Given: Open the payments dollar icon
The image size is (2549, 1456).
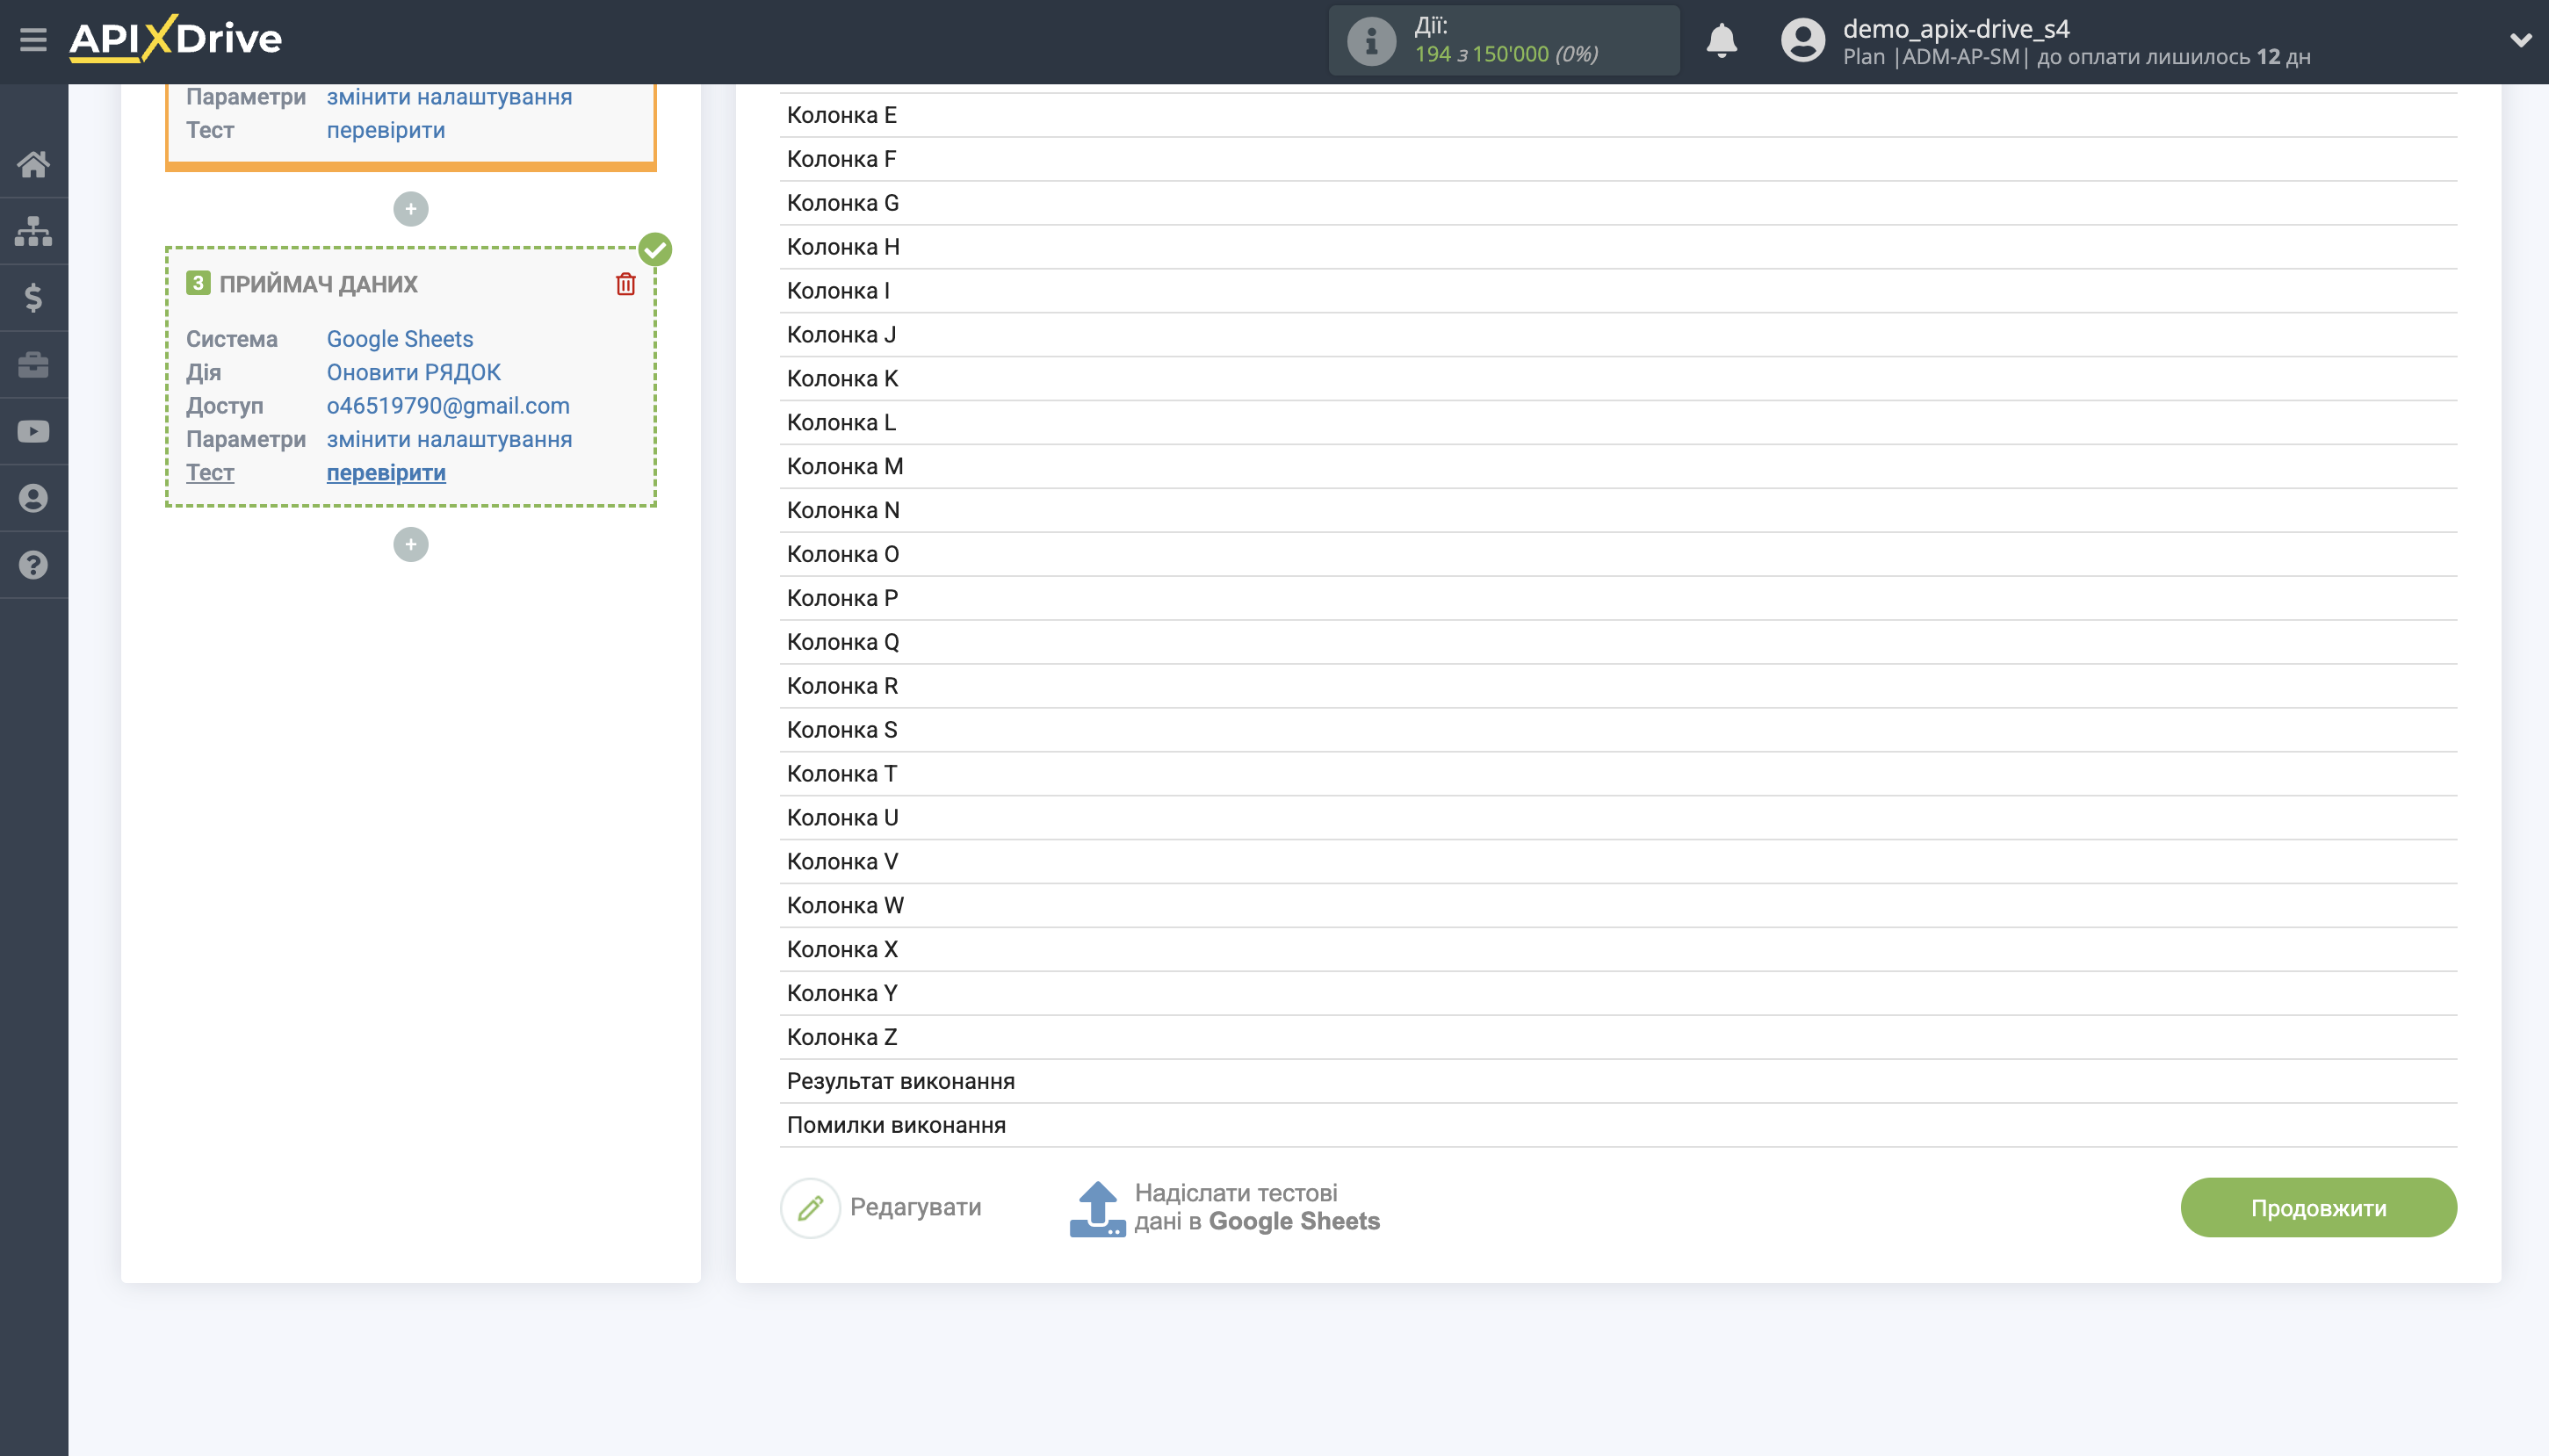Looking at the screenshot, I should tap(33, 297).
